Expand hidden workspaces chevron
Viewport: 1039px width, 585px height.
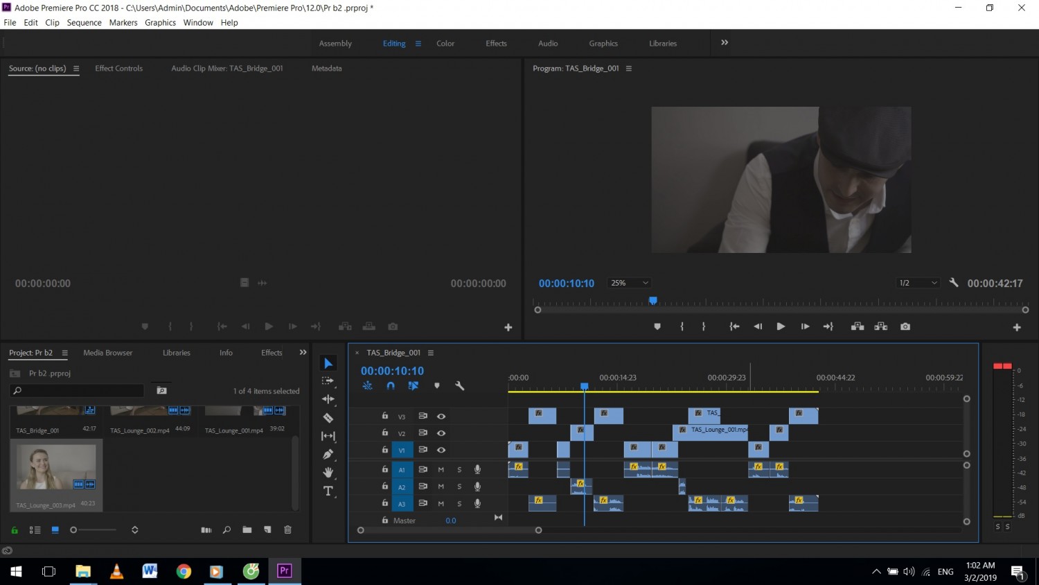click(x=725, y=42)
